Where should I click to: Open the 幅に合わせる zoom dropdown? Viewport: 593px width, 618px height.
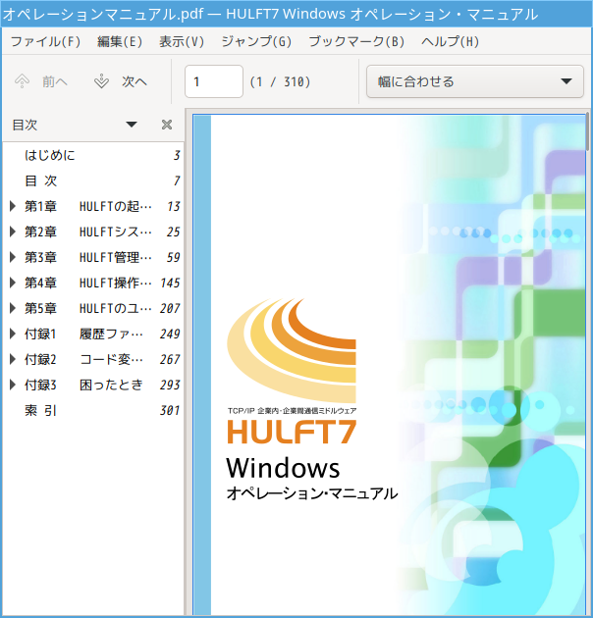475,81
